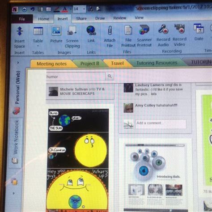Open the Tutoring Resources section tab
The height and width of the screenshot is (212, 212).
tap(157, 63)
